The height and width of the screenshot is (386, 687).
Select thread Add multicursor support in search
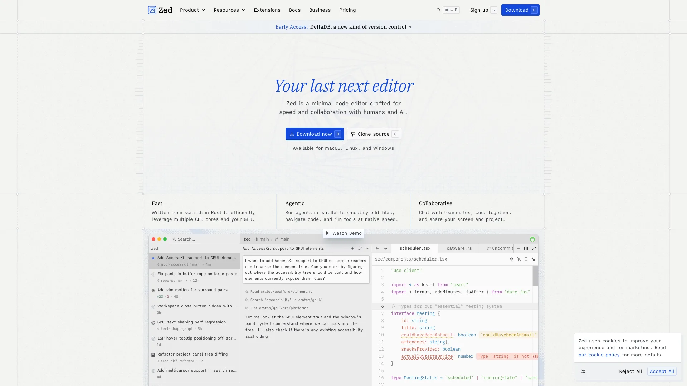194,373
